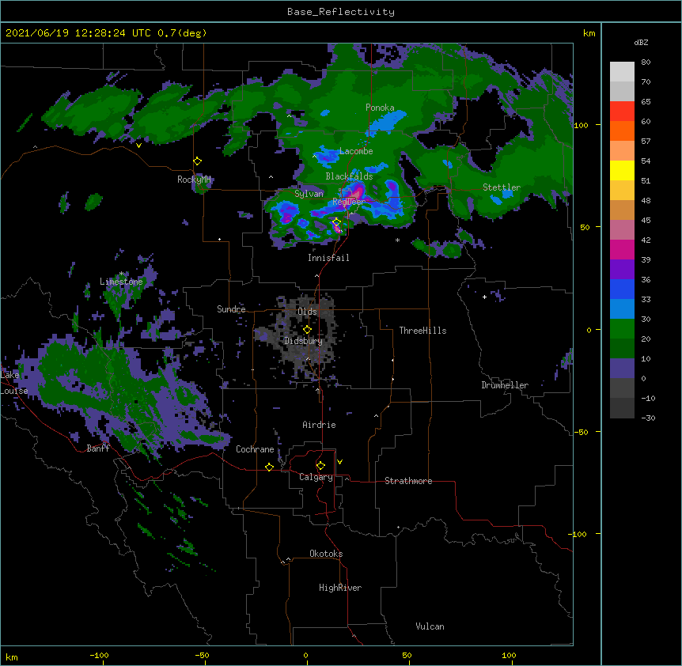Click the Stettler city label
The image size is (682, 666).
pyautogui.click(x=502, y=187)
